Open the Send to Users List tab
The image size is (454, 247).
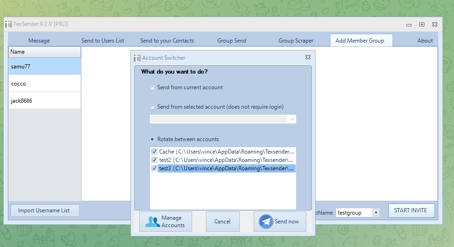[x=103, y=41]
